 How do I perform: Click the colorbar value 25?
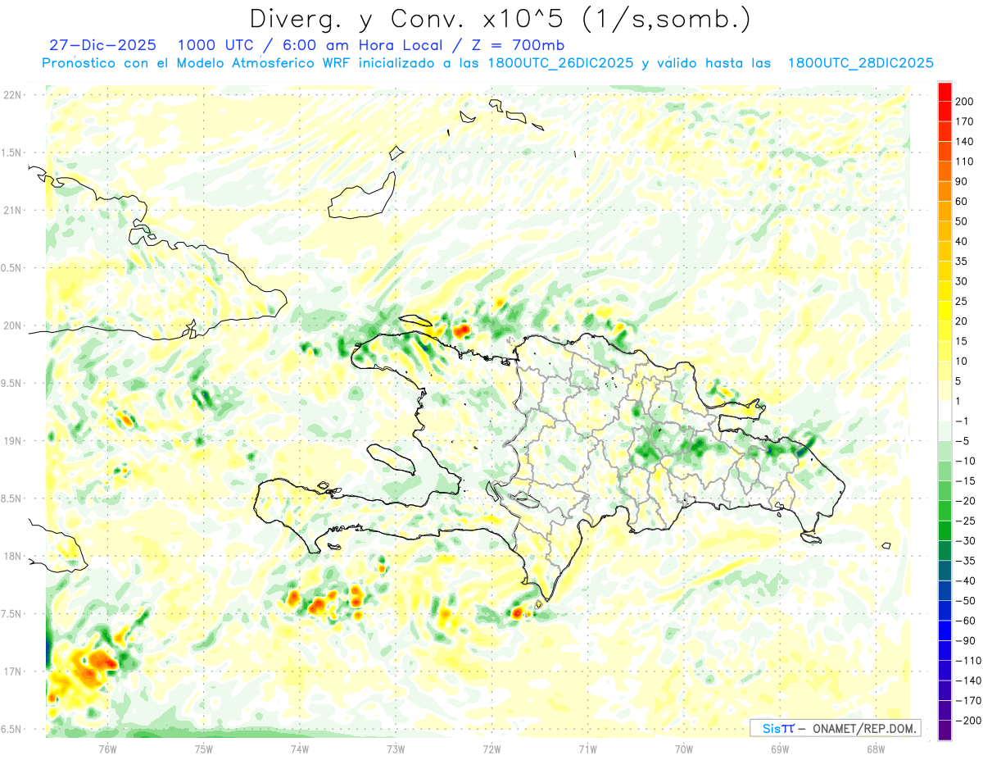pyautogui.click(x=962, y=302)
